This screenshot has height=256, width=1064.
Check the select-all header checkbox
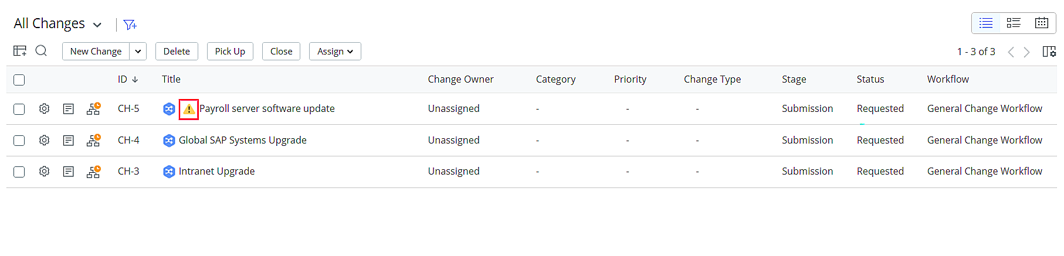19,80
